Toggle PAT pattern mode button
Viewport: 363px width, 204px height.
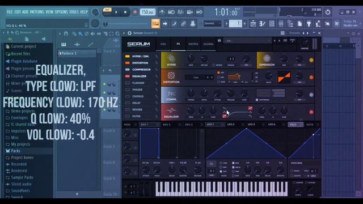[107, 10]
